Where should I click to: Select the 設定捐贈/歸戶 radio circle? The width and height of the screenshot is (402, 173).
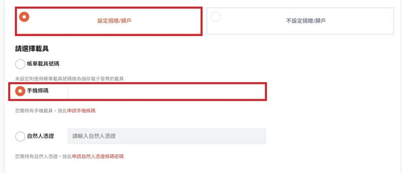click(x=24, y=17)
